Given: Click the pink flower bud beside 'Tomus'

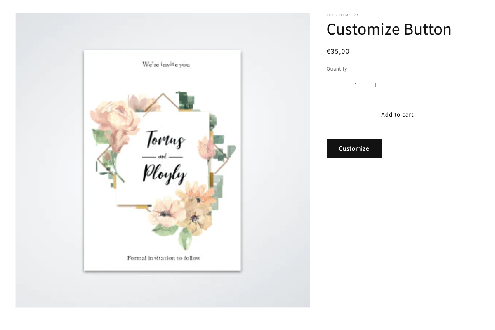Looking at the screenshot, I should [x=205, y=147].
